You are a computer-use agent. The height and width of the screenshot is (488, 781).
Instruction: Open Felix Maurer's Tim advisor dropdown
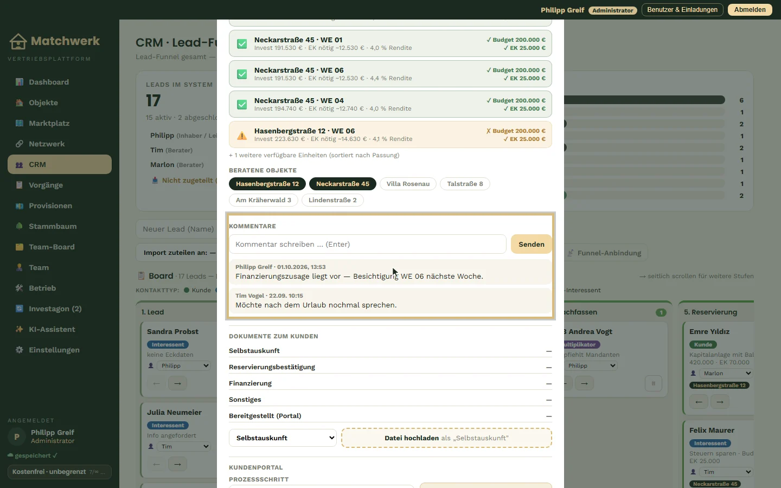click(x=726, y=472)
